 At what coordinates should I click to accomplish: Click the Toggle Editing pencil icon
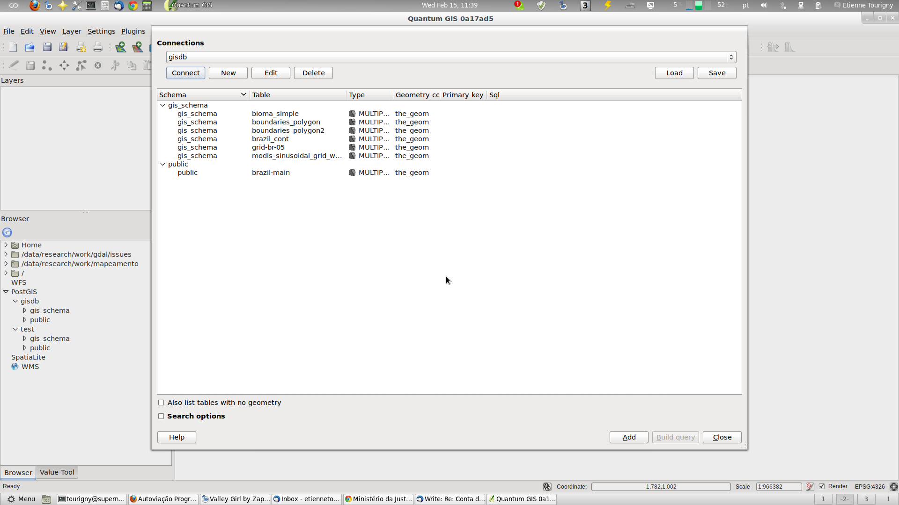coord(14,65)
